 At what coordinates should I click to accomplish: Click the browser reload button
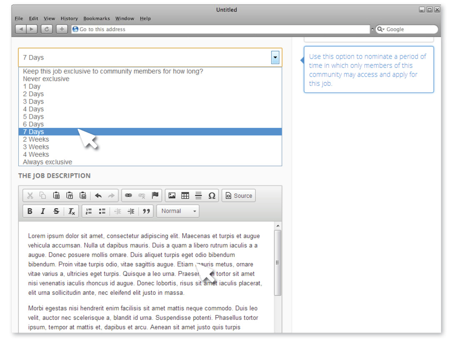pyautogui.click(x=47, y=29)
